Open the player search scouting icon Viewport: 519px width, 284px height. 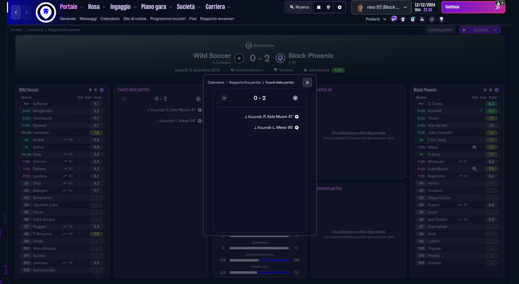click(x=422, y=19)
